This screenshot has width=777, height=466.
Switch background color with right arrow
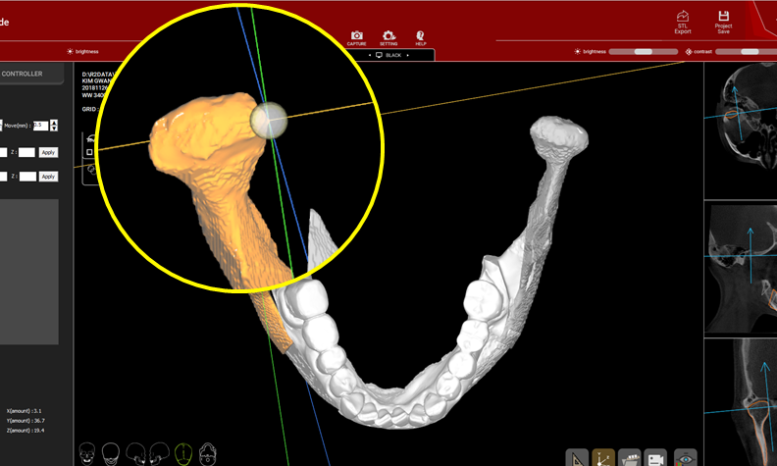point(406,56)
